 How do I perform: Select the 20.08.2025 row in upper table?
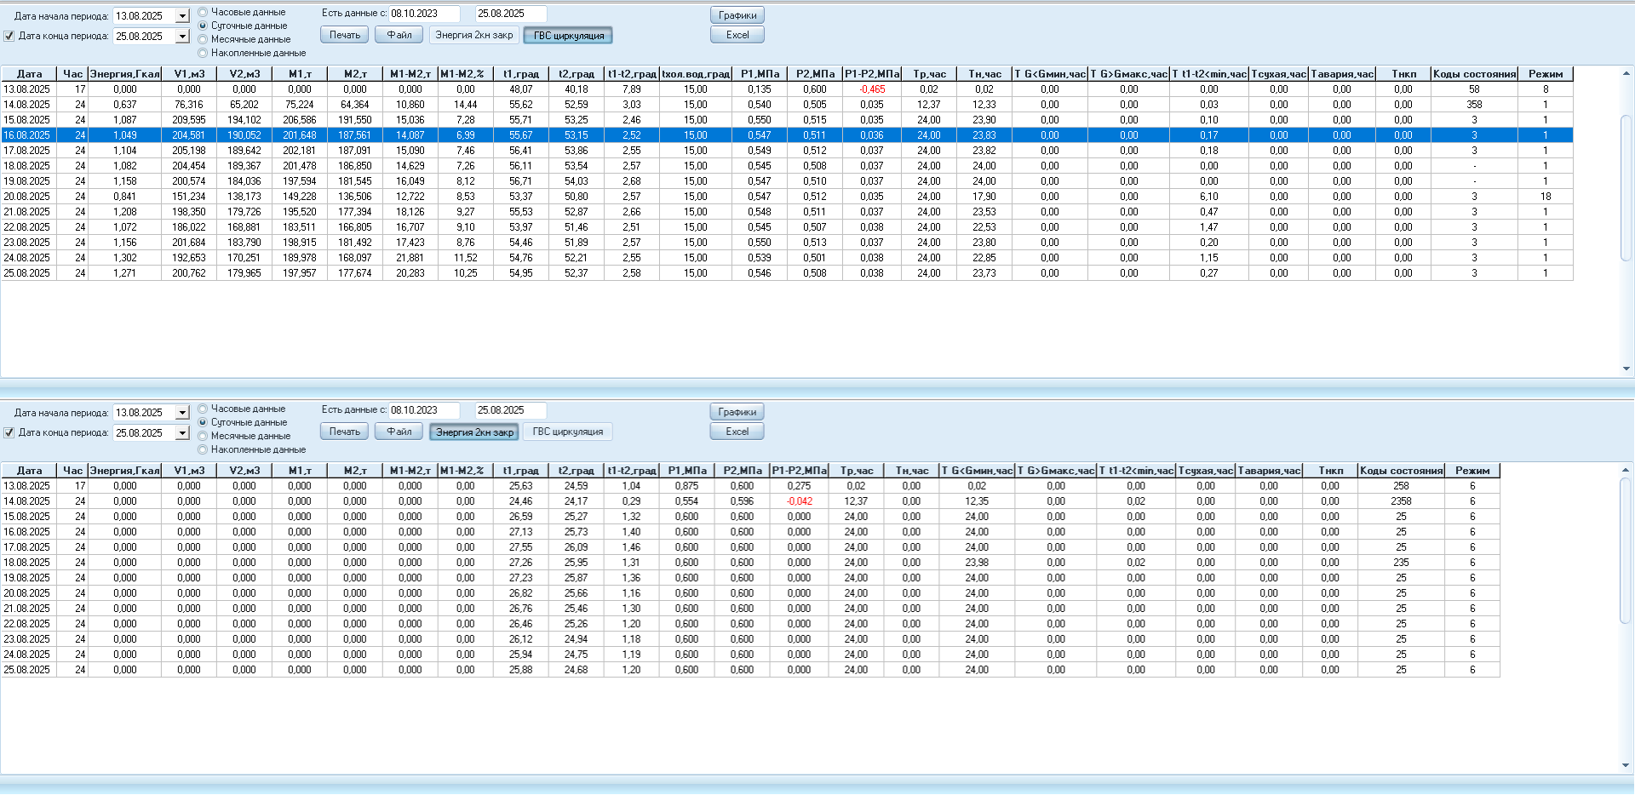pos(27,197)
